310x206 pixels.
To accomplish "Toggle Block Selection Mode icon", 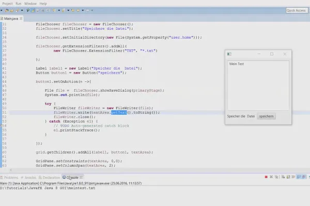I will click(x=43, y=10).
